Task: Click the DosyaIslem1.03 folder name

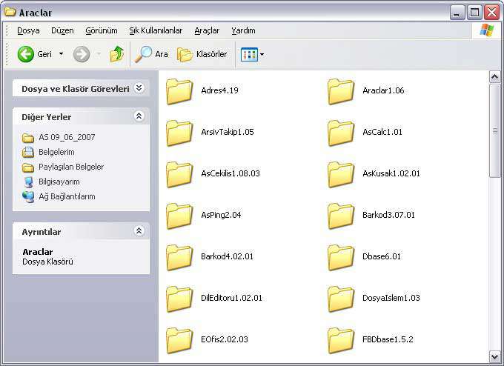Action: coord(391,298)
